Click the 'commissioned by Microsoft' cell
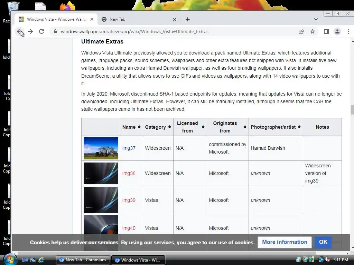Screen dimensions: 354x265 pyautogui.click(x=228, y=148)
